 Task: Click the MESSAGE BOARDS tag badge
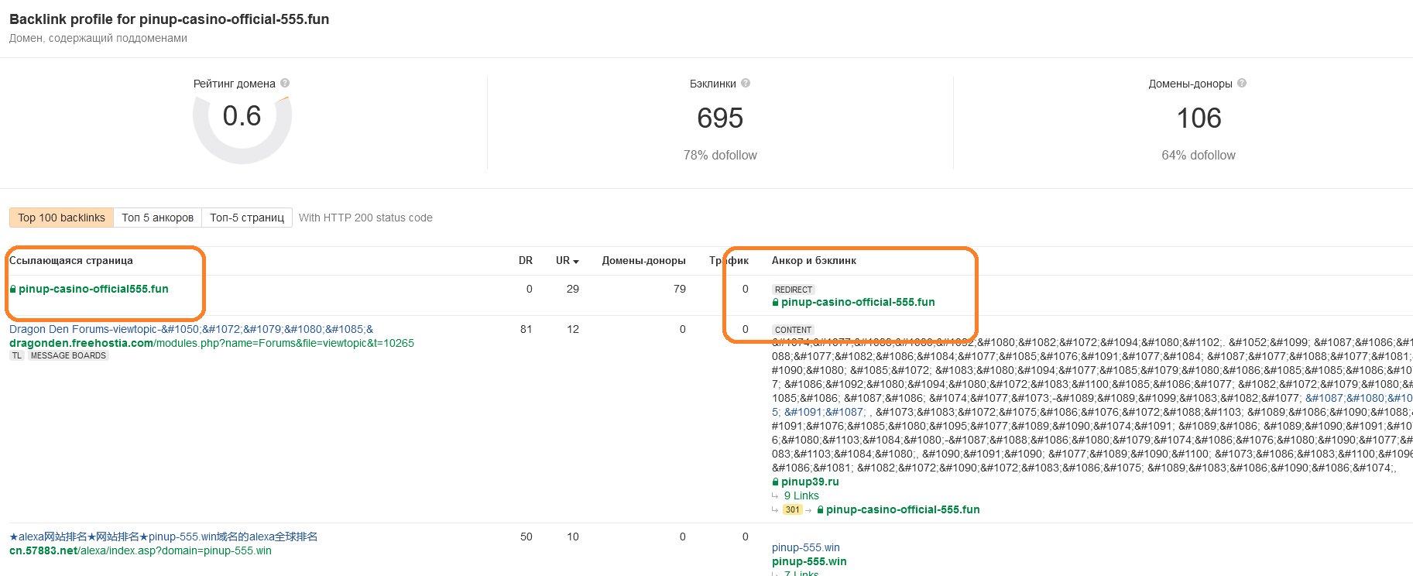(x=68, y=356)
